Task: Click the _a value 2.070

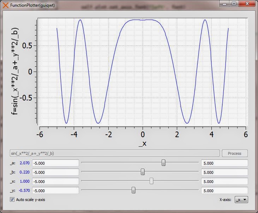Action: pyautogui.click(x=24, y=163)
